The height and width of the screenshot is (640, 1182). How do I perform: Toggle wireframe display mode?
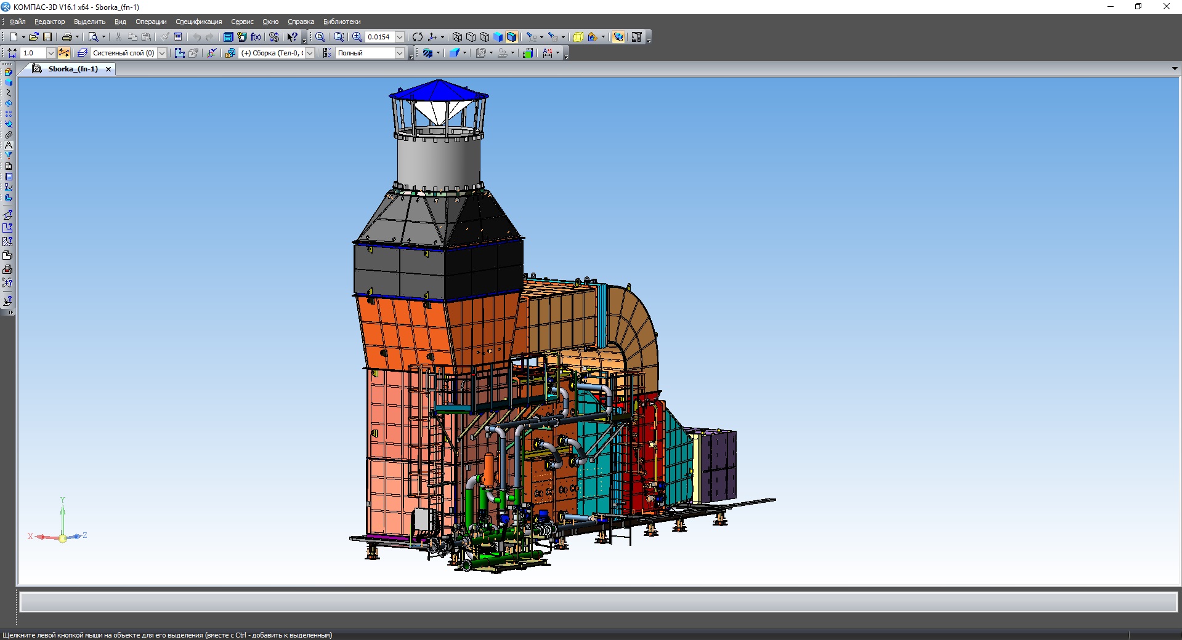click(457, 37)
